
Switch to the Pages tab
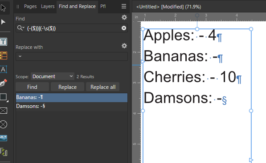[x=30, y=6]
